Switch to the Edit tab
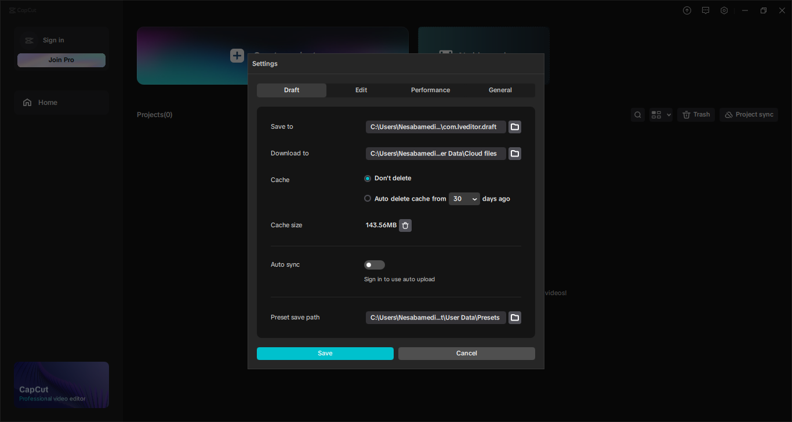Viewport: 792px width, 422px height. [361, 90]
